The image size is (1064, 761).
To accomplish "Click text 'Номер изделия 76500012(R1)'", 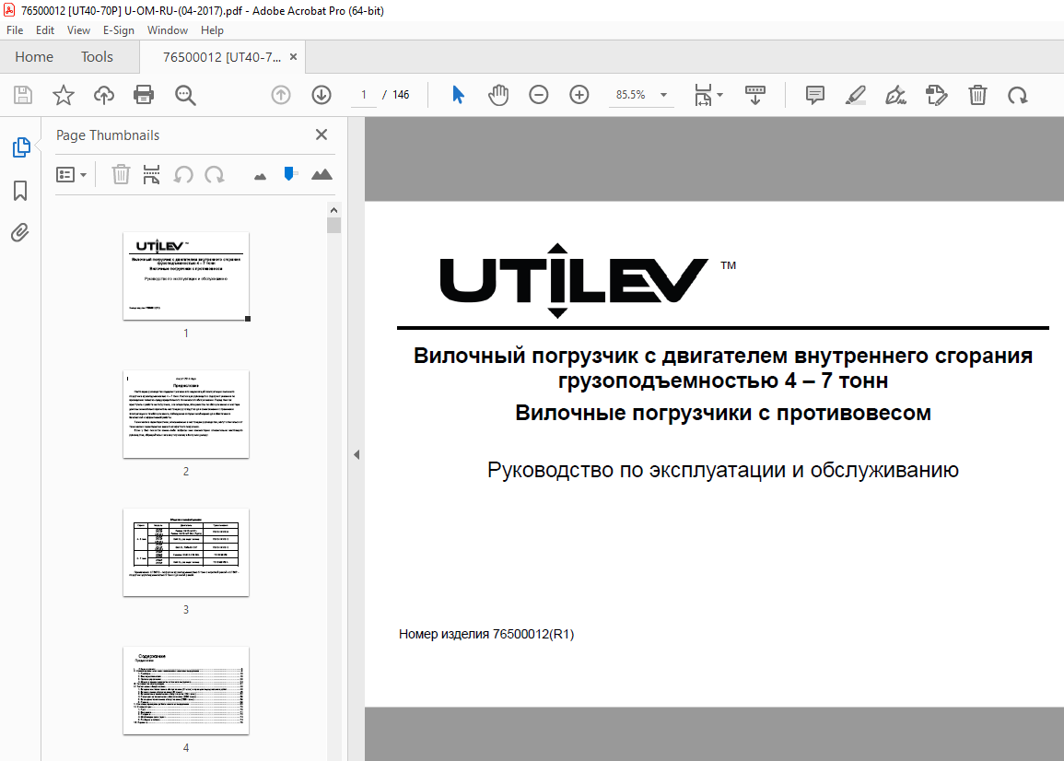I will [486, 634].
